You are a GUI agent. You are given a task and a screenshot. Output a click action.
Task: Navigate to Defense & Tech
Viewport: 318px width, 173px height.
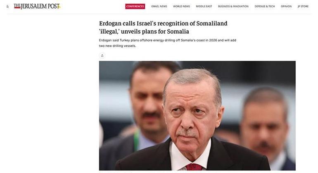pyautogui.click(x=265, y=7)
